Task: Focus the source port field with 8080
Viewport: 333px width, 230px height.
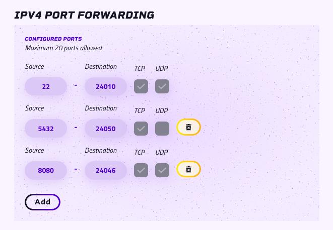Action: click(46, 170)
